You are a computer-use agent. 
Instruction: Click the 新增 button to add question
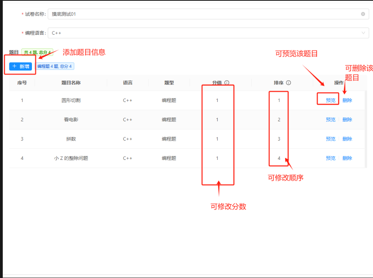click(x=21, y=66)
